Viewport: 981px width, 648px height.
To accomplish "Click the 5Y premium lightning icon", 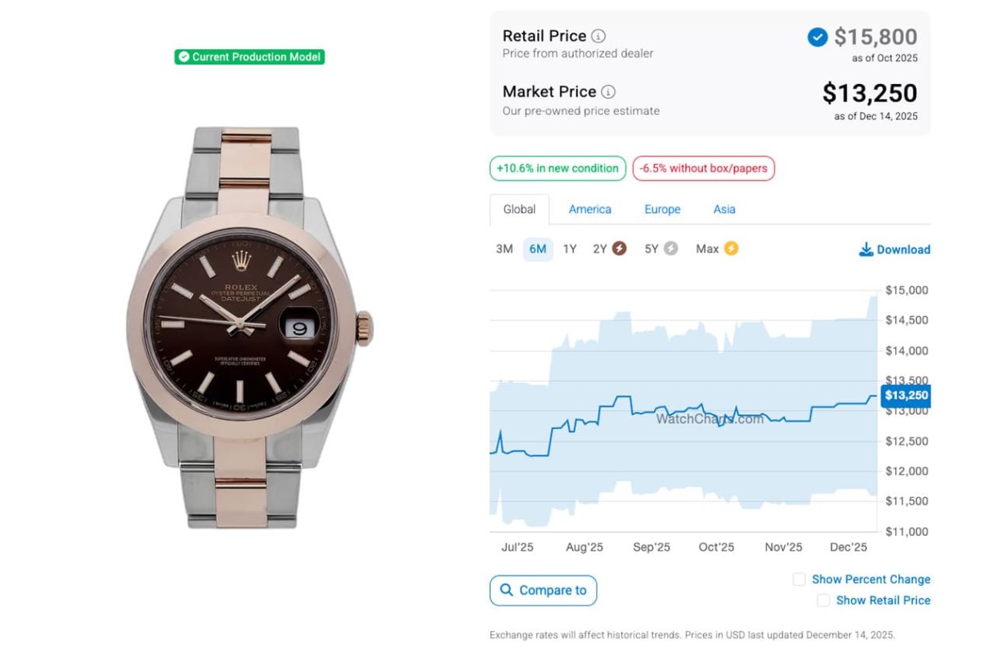I will [670, 248].
